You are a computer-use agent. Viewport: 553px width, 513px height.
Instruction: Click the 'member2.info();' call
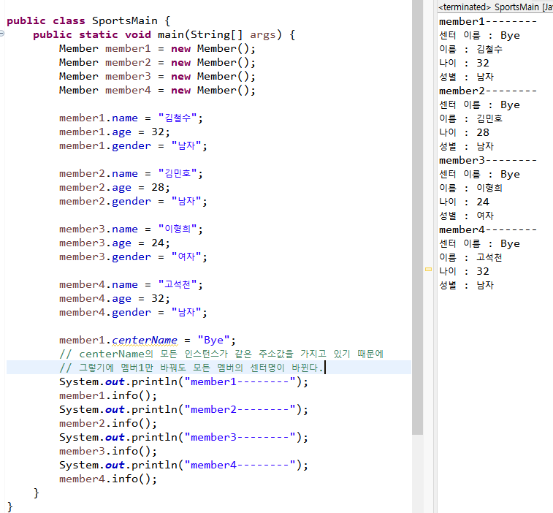(x=108, y=423)
